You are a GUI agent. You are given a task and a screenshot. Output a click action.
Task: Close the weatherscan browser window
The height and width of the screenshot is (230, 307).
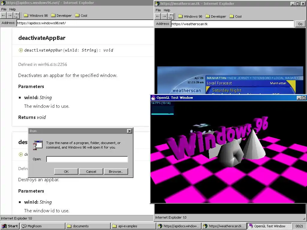click(x=303, y=4)
